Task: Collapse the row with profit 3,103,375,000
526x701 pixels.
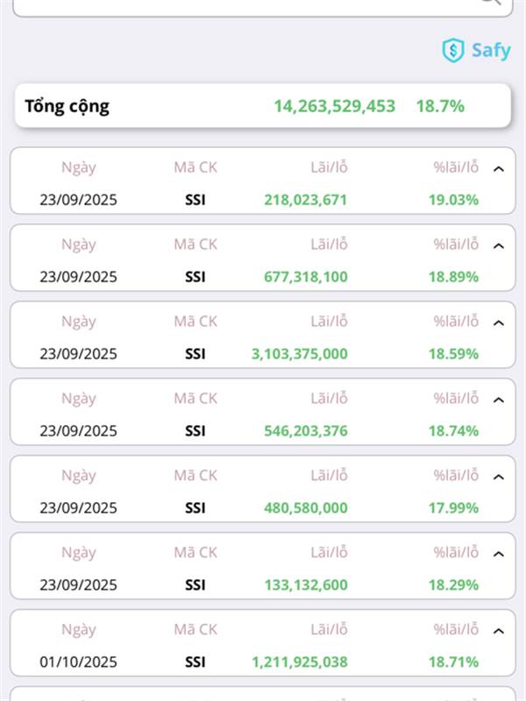Action: [499, 322]
